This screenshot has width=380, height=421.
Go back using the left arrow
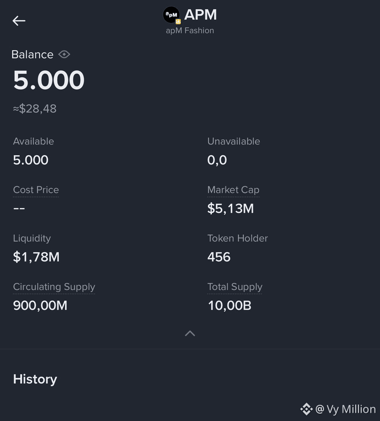19,21
